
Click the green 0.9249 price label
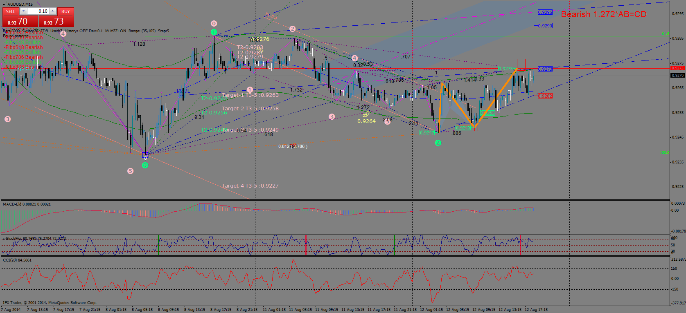click(x=463, y=128)
